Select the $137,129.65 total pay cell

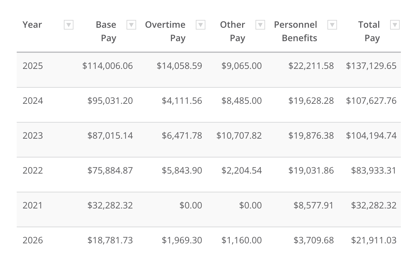[371, 66]
